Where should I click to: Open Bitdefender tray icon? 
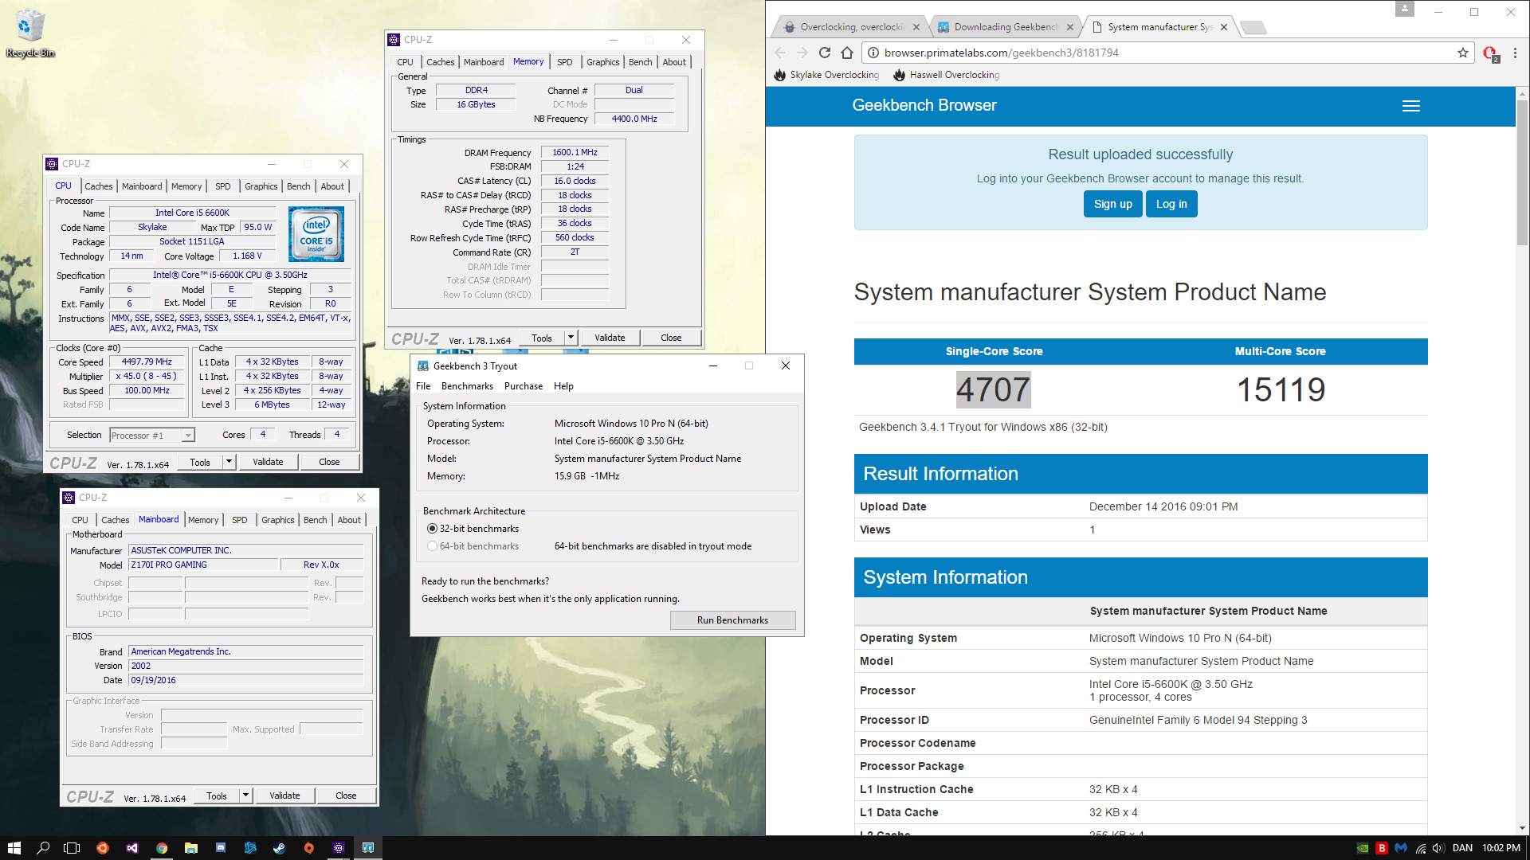click(x=1382, y=848)
